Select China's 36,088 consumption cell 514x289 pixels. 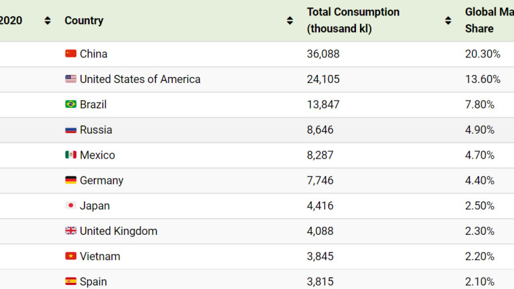(x=323, y=54)
